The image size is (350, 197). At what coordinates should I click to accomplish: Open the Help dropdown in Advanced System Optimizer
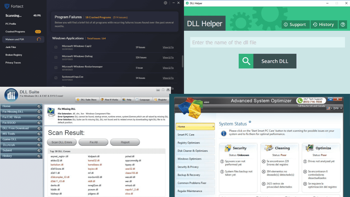coord(337,108)
